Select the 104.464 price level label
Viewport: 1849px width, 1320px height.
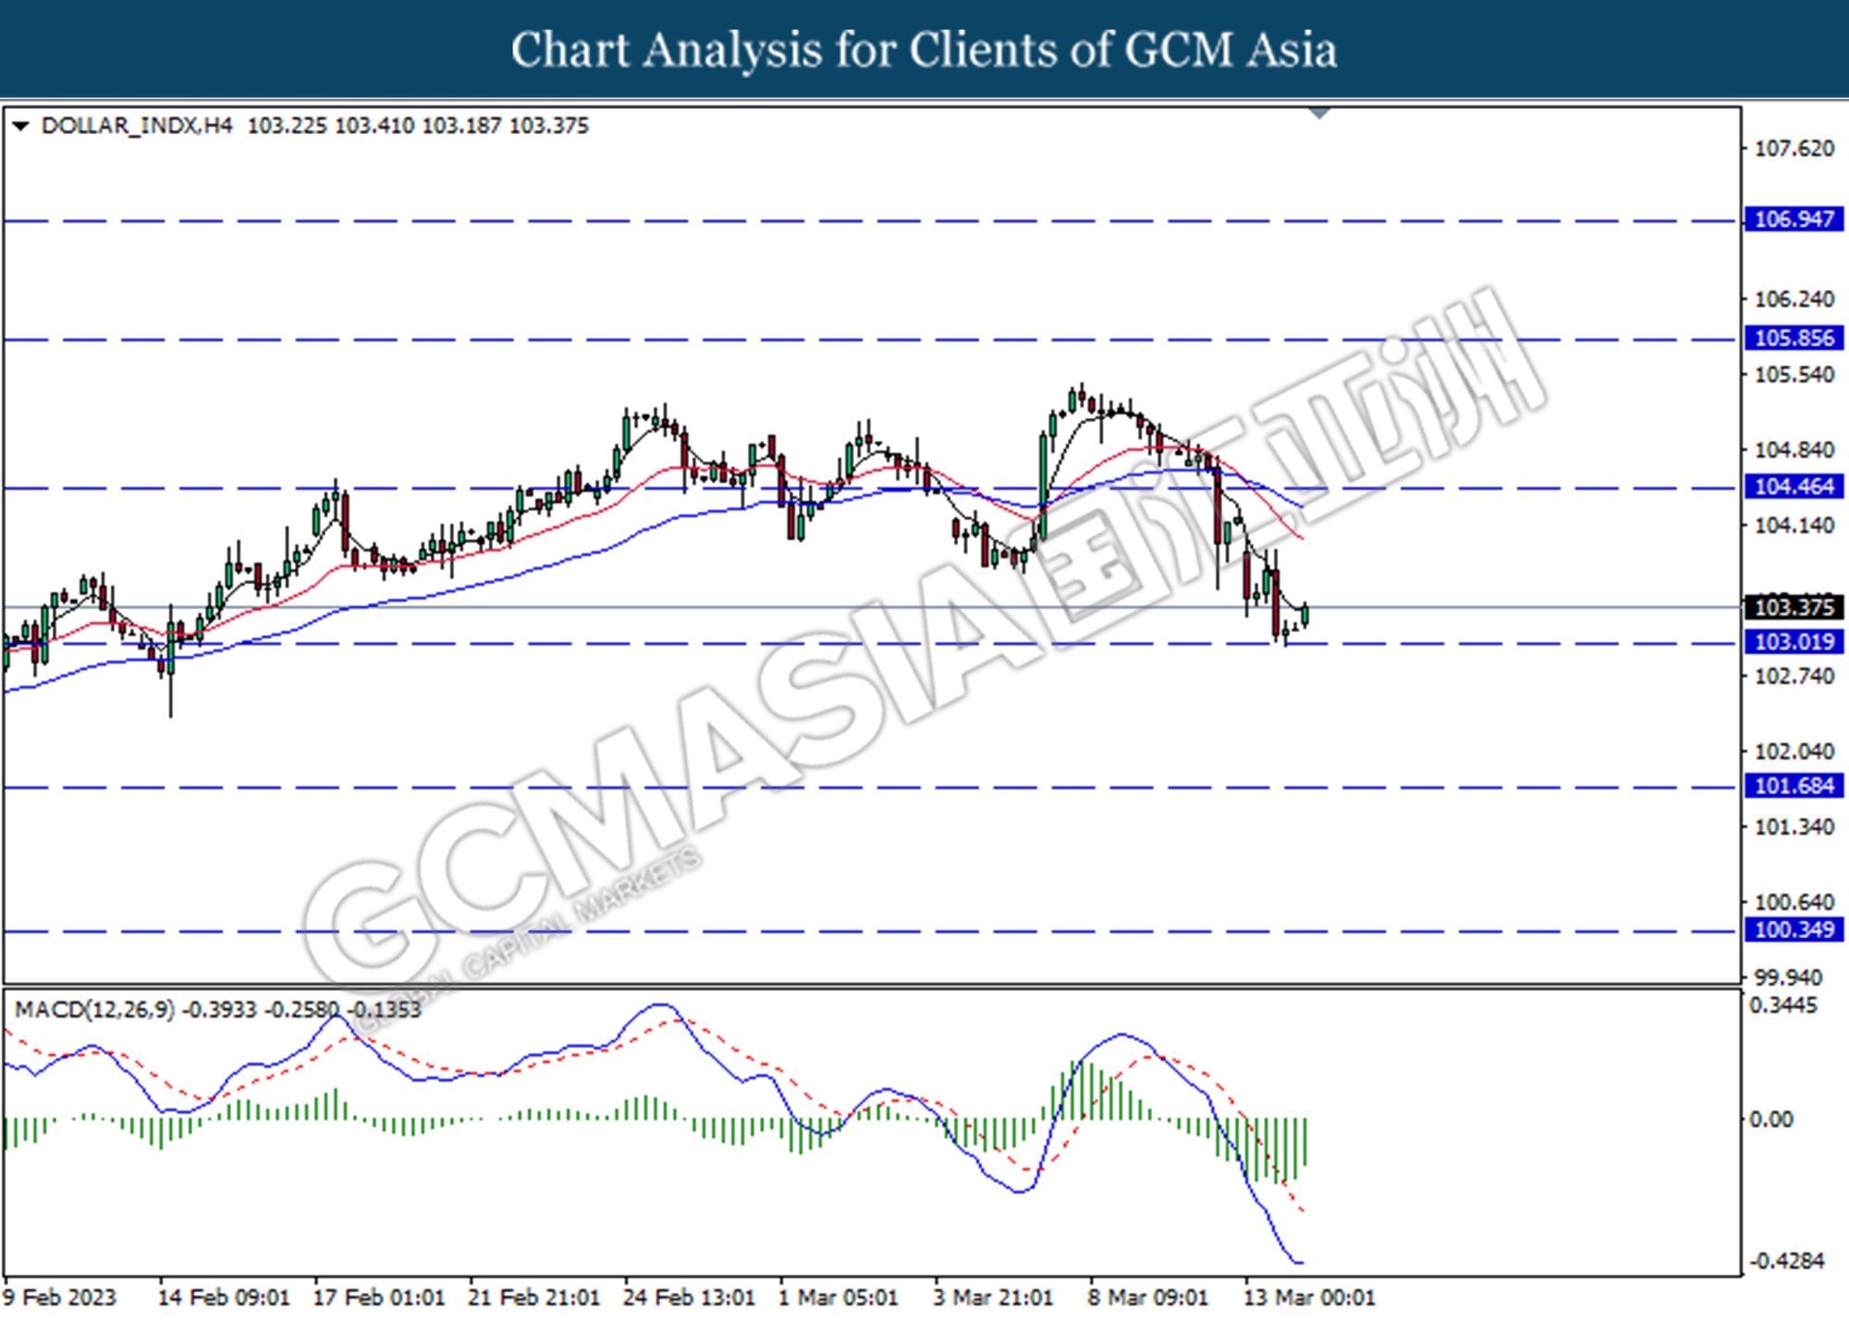point(1794,486)
